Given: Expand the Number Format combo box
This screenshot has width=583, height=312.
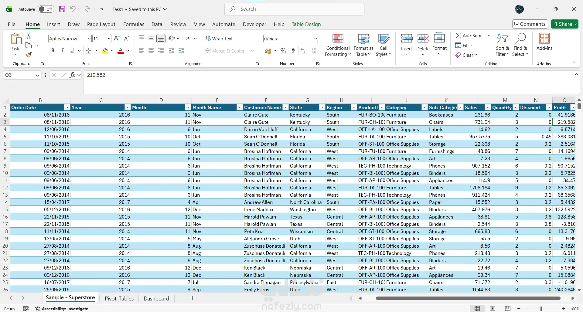Looking at the screenshot, I should tap(315, 39).
